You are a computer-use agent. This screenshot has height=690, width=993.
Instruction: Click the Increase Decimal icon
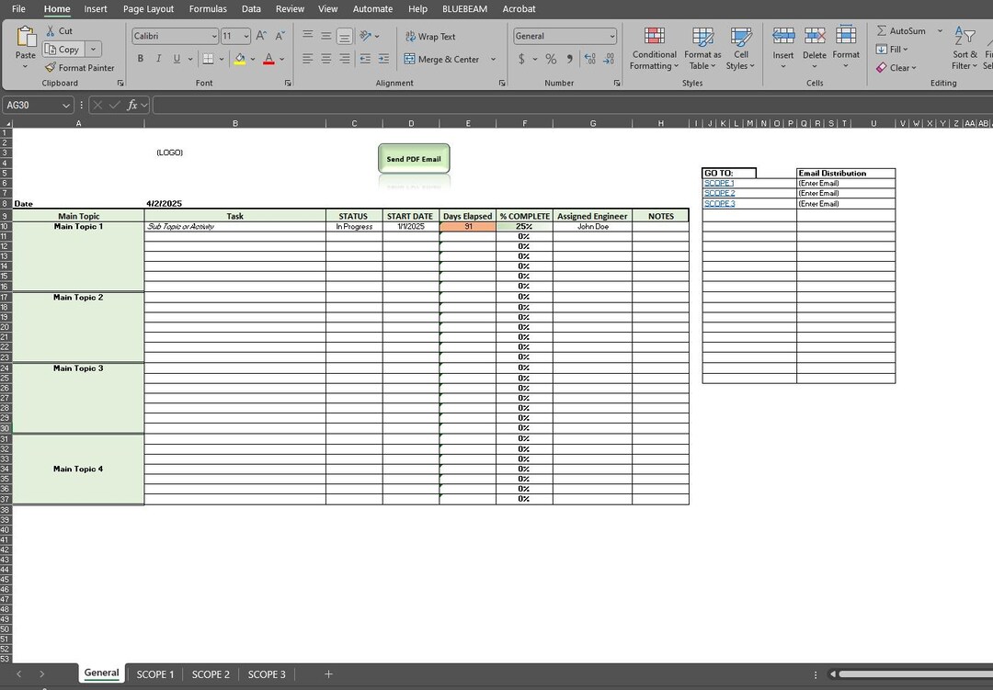[588, 58]
